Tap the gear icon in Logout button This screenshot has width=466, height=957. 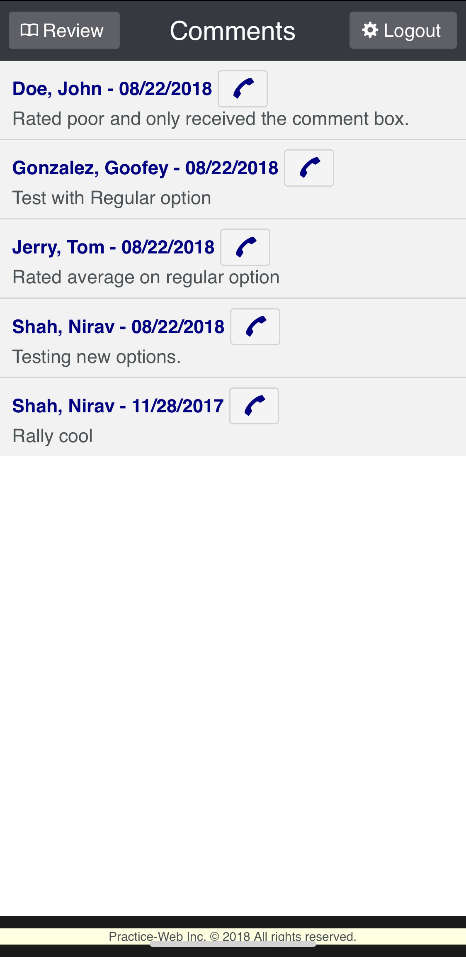(370, 30)
